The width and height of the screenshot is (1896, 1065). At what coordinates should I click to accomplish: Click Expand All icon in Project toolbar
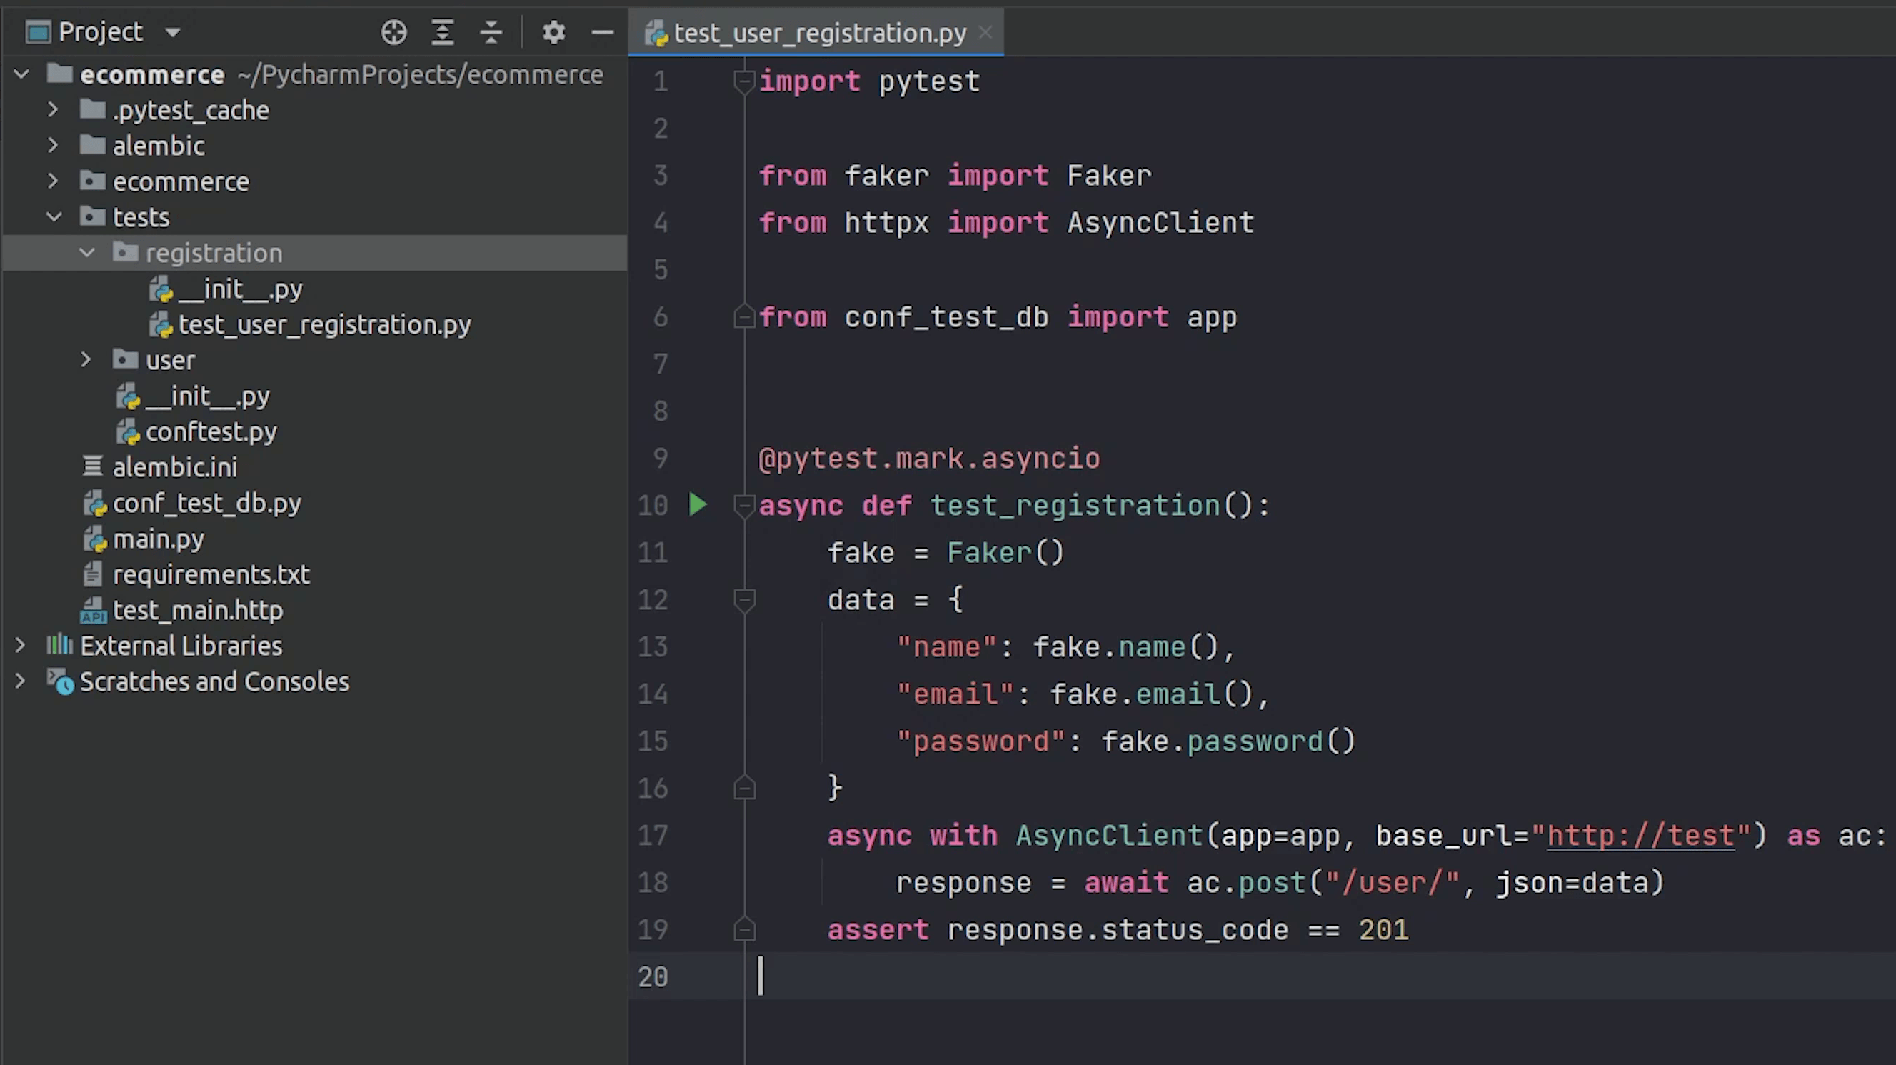(x=442, y=32)
